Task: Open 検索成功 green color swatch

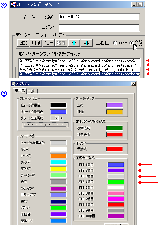Action: [115, 128]
